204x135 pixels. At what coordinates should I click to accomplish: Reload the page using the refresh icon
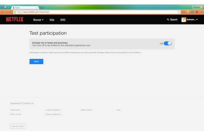(10, 12)
